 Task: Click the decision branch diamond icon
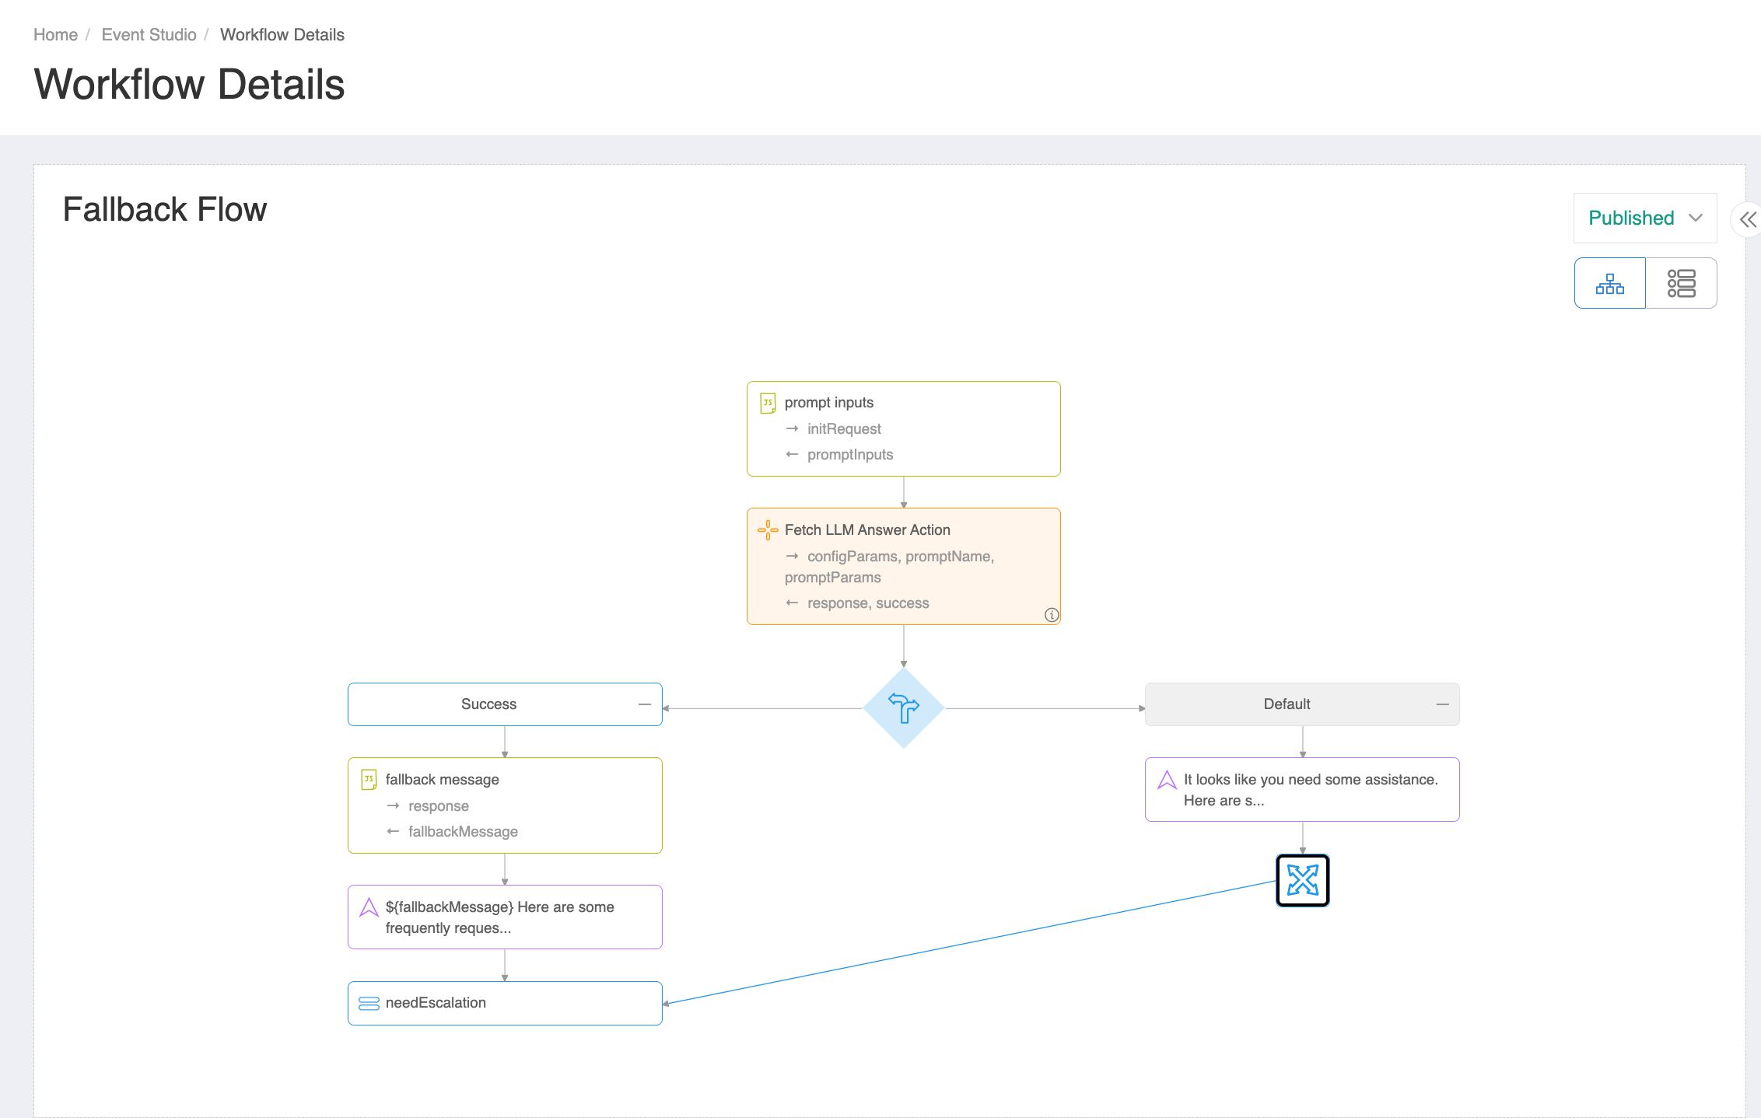903,707
